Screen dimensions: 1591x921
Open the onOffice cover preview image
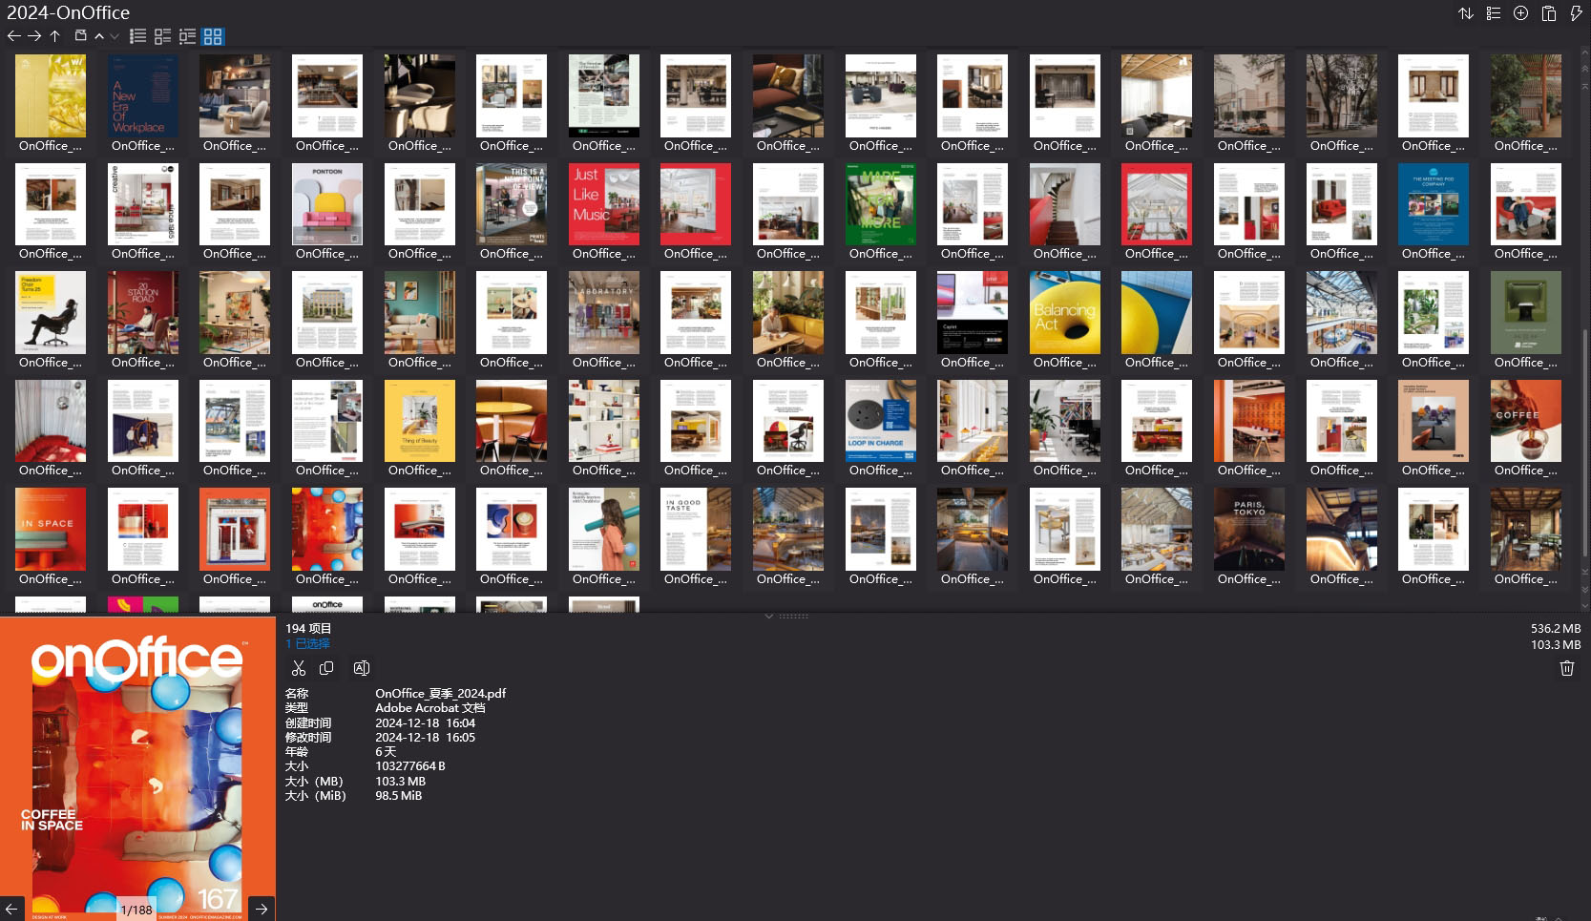coord(137,769)
